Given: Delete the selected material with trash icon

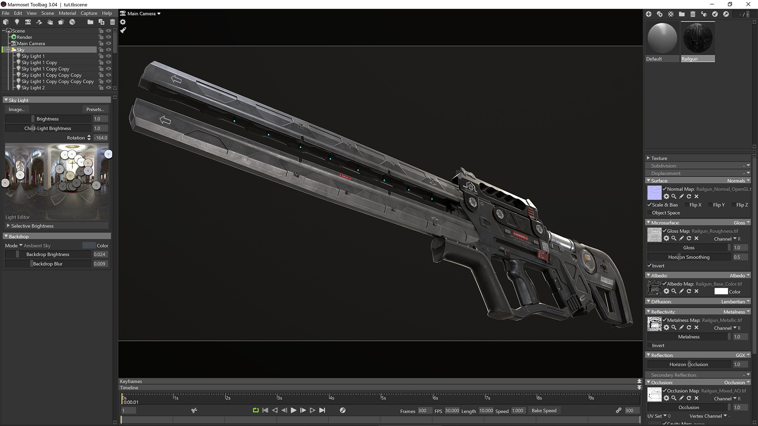Looking at the screenshot, I should click(693, 14).
